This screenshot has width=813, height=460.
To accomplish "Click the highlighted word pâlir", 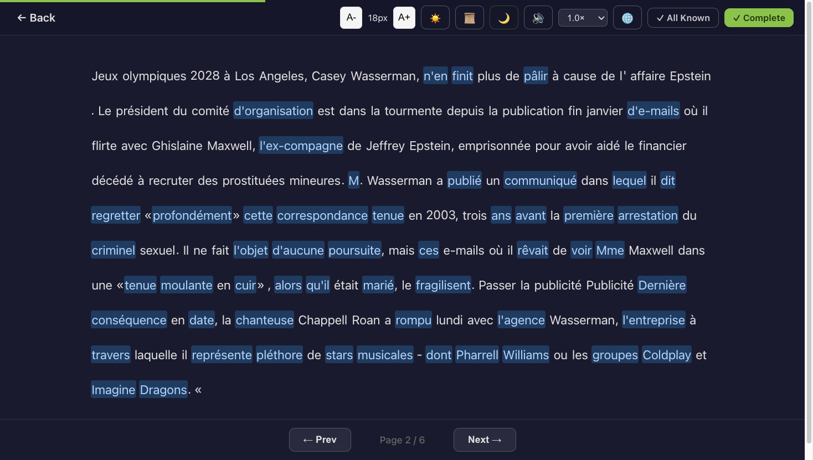I will 535,76.
